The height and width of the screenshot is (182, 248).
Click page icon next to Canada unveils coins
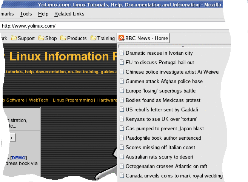[x=122, y=176]
